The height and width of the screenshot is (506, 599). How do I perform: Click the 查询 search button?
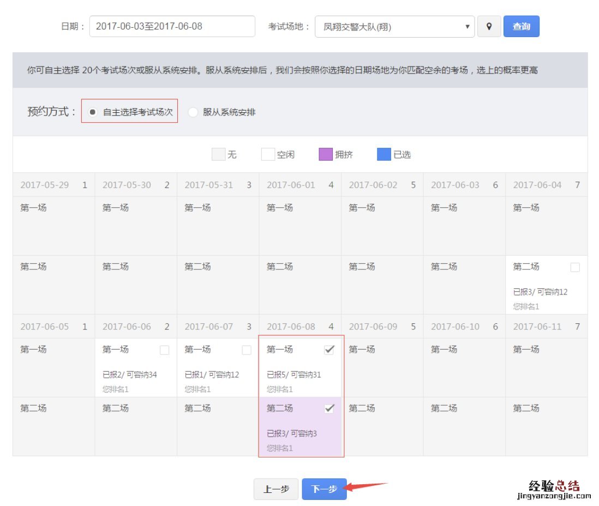(521, 26)
